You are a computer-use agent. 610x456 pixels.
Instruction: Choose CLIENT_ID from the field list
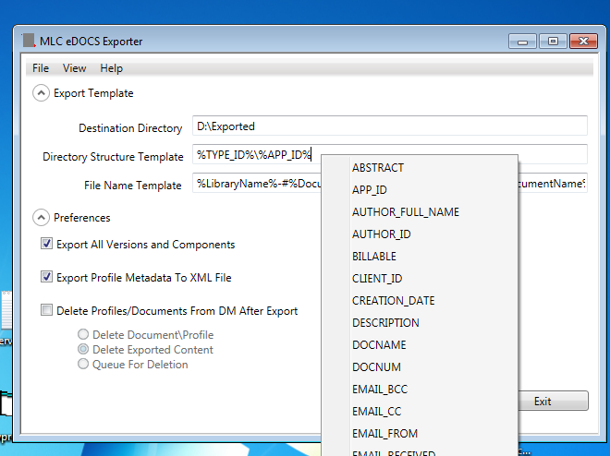pyautogui.click(x=420, y=279)
